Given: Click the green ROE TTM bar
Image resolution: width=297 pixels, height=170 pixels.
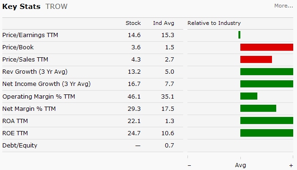Looking at the screenshot, I should 267,133.
